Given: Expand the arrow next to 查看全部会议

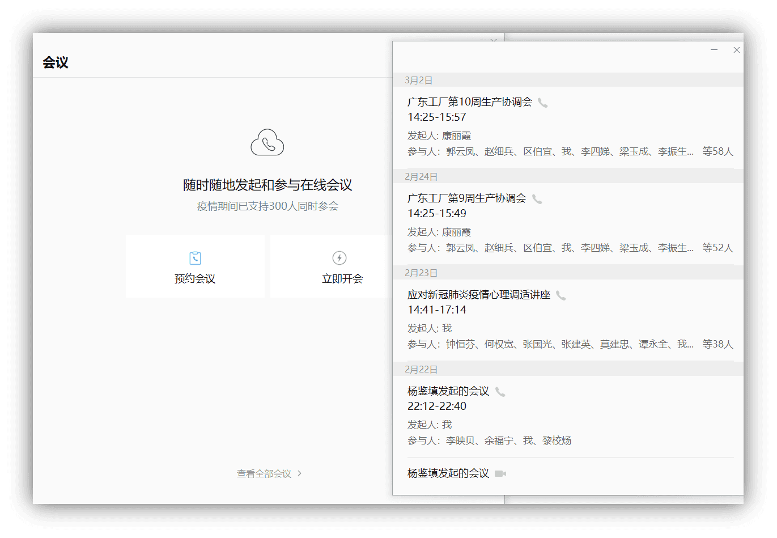Looking at the screenshot, I should [x=300, y=473].
